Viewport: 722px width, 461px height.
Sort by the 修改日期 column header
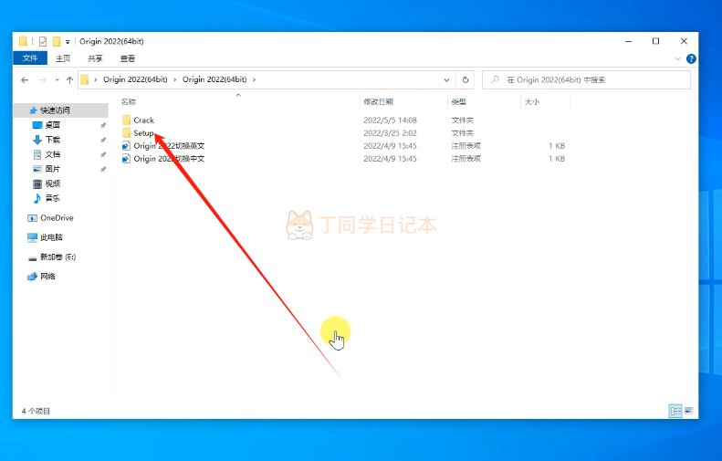tap(378, 101)
